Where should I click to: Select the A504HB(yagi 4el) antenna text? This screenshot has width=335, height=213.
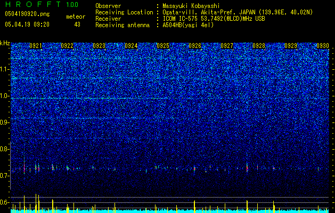pos(188,25)
